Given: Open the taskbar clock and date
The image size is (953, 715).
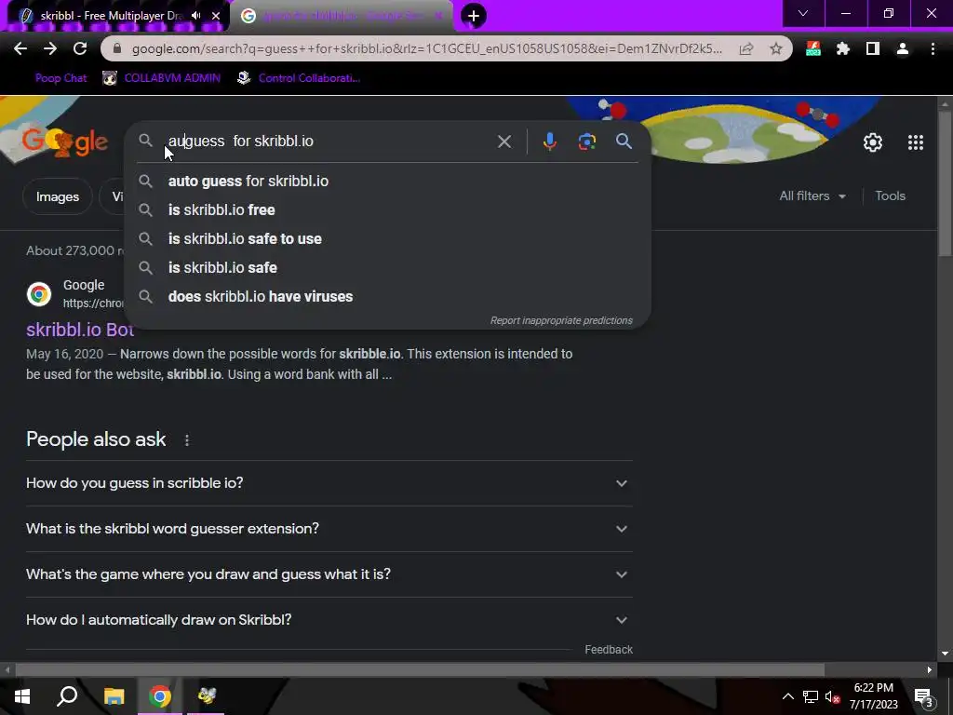Looking at the screenshot, I should click(x=873, y=696).
